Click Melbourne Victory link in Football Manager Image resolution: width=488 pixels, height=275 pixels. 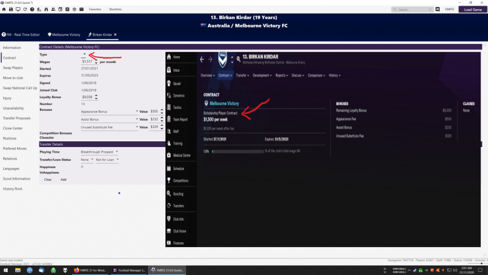tap(224, 104)
